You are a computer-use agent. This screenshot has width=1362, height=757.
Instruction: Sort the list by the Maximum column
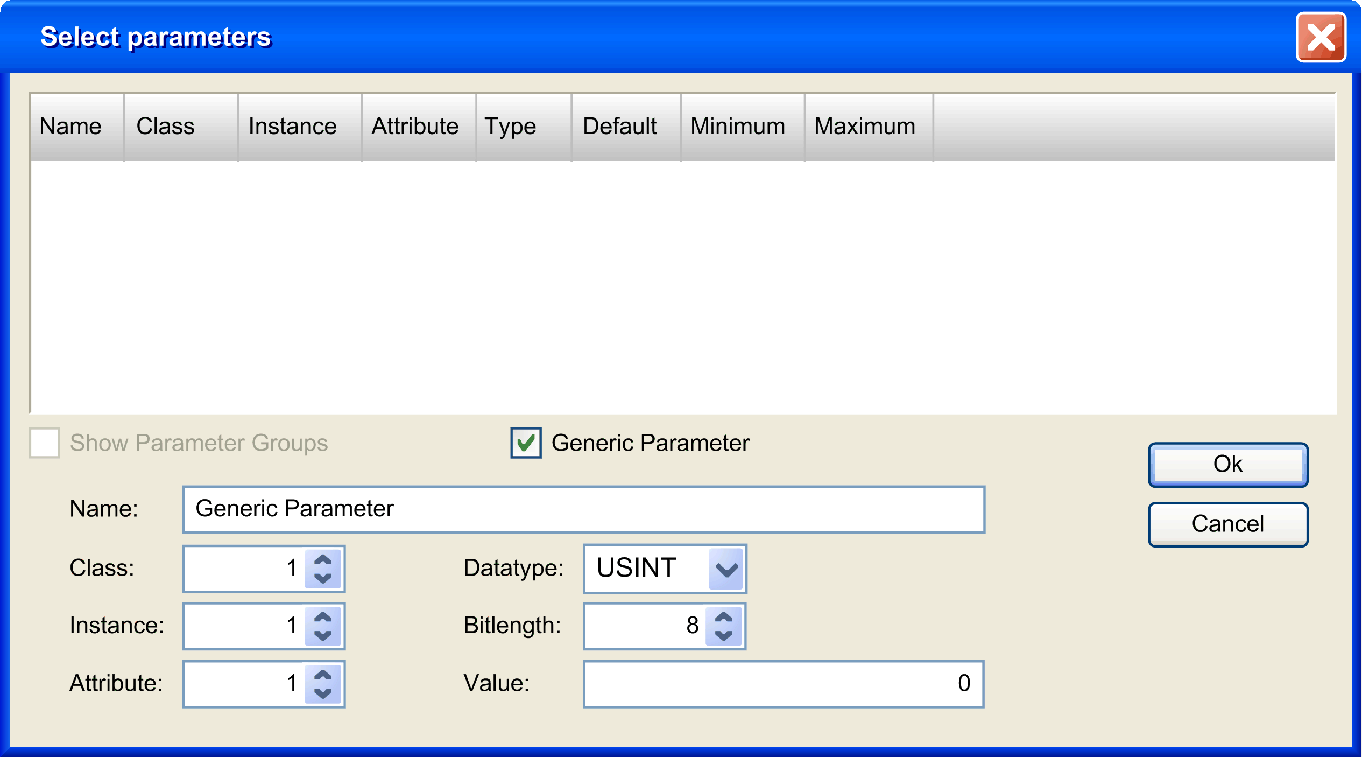865,126
